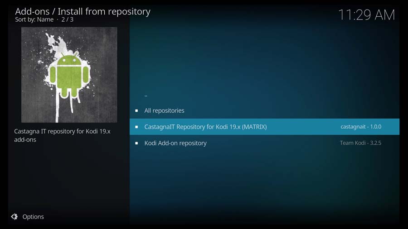Click the '2 / 3' item counter
The image size is (408, 229).
(x=68, y=19)
